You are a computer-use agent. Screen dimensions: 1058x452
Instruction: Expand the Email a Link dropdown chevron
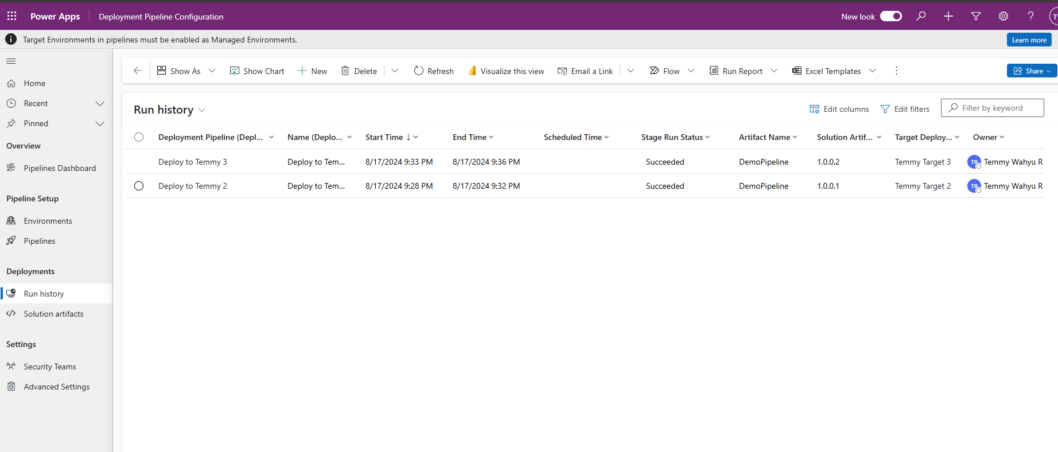point(631,71)
